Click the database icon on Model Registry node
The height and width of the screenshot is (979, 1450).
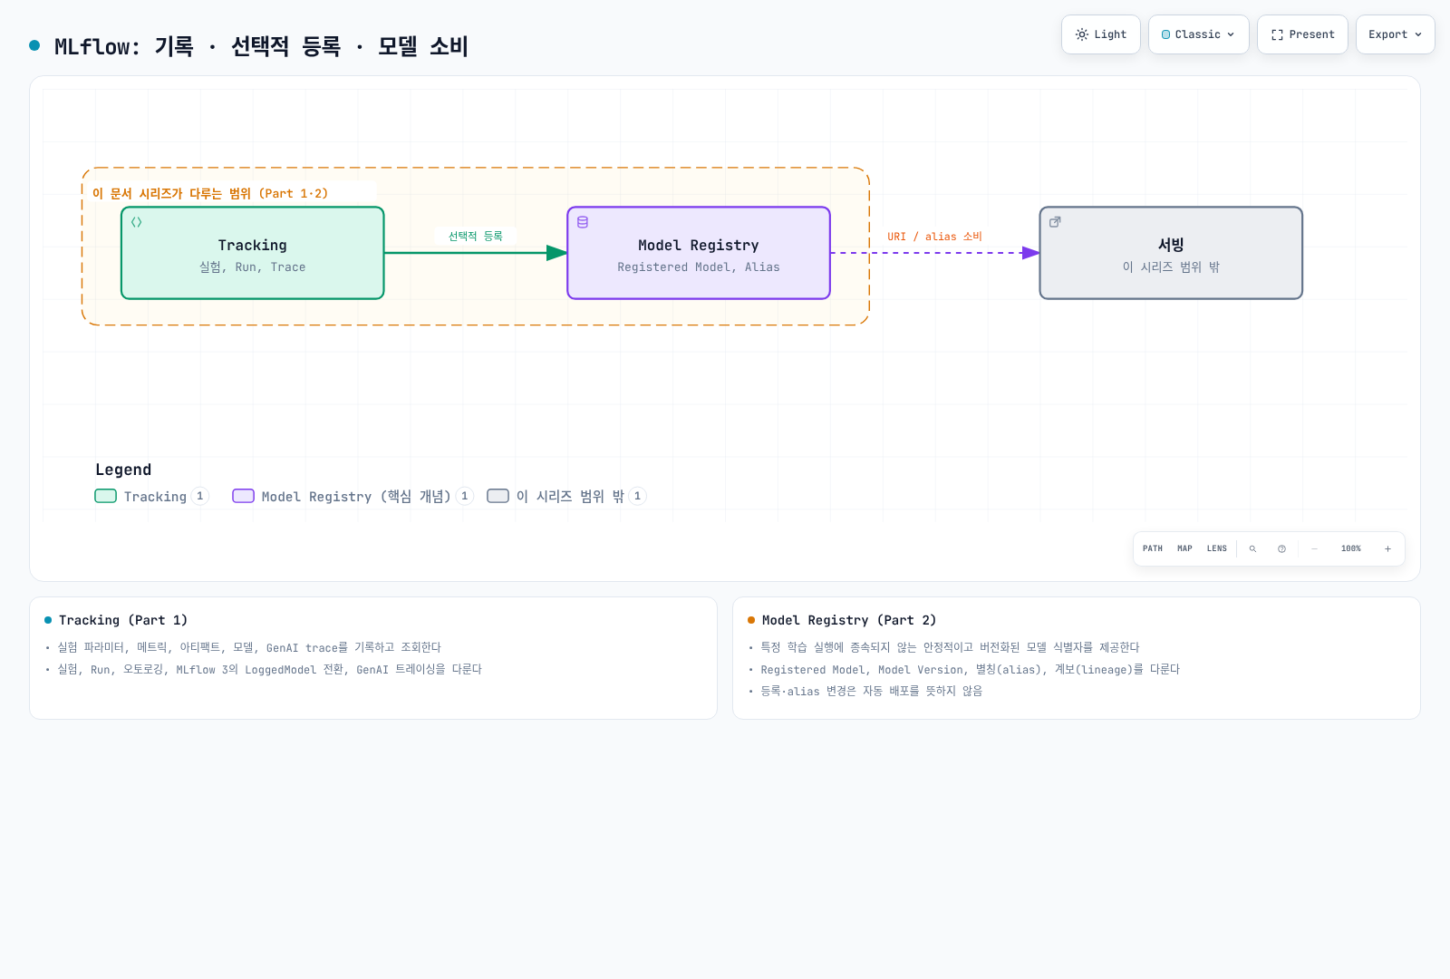click(x=583, y=222)
